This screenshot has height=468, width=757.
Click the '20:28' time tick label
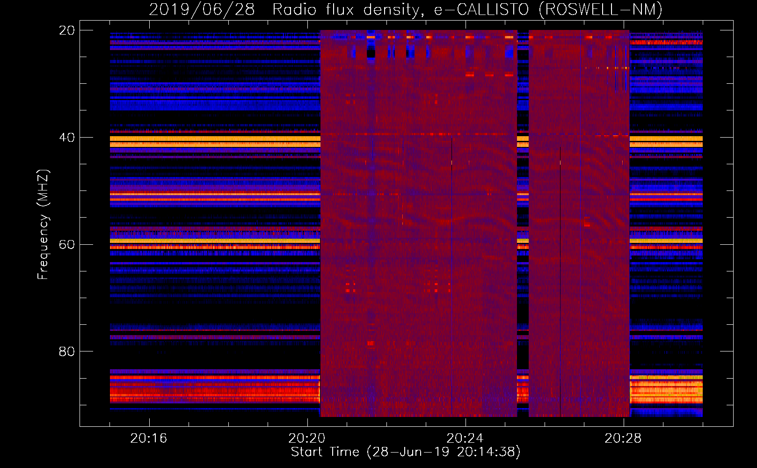pos(623,438)
